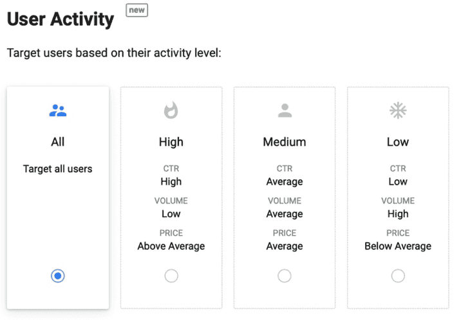Viewport: 470px width, 320px height.
Task: Click the flame icon for High activity
Action: [171, 111]
